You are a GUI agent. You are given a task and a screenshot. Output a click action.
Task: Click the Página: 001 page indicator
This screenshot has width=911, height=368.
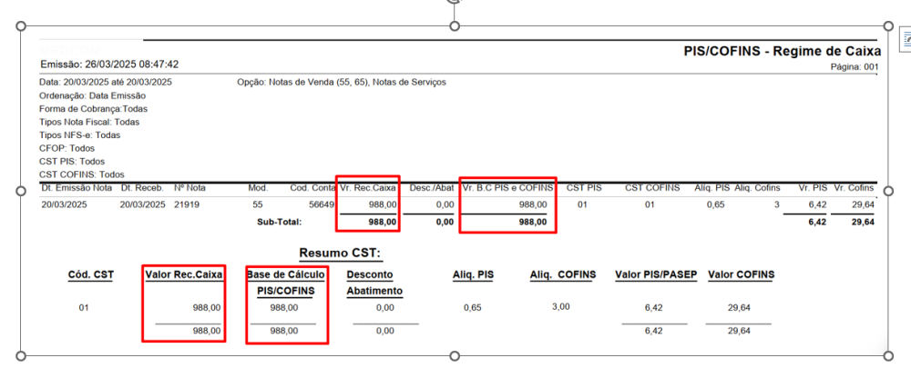854,67
